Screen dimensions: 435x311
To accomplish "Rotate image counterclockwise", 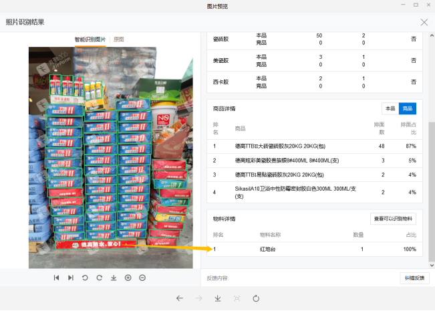I will tap(85, 278).
